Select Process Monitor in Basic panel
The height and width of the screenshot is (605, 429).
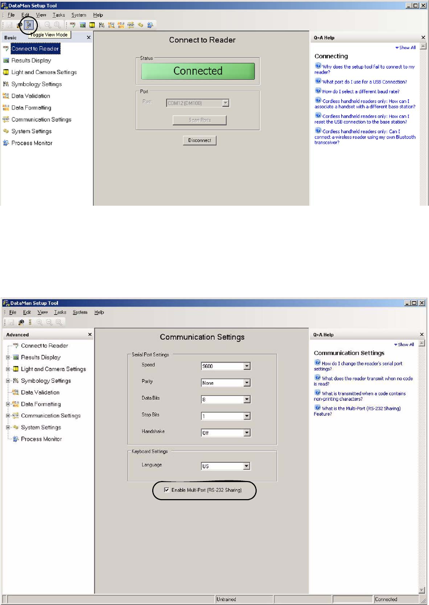pyautogui.click(x=32, y=143)
